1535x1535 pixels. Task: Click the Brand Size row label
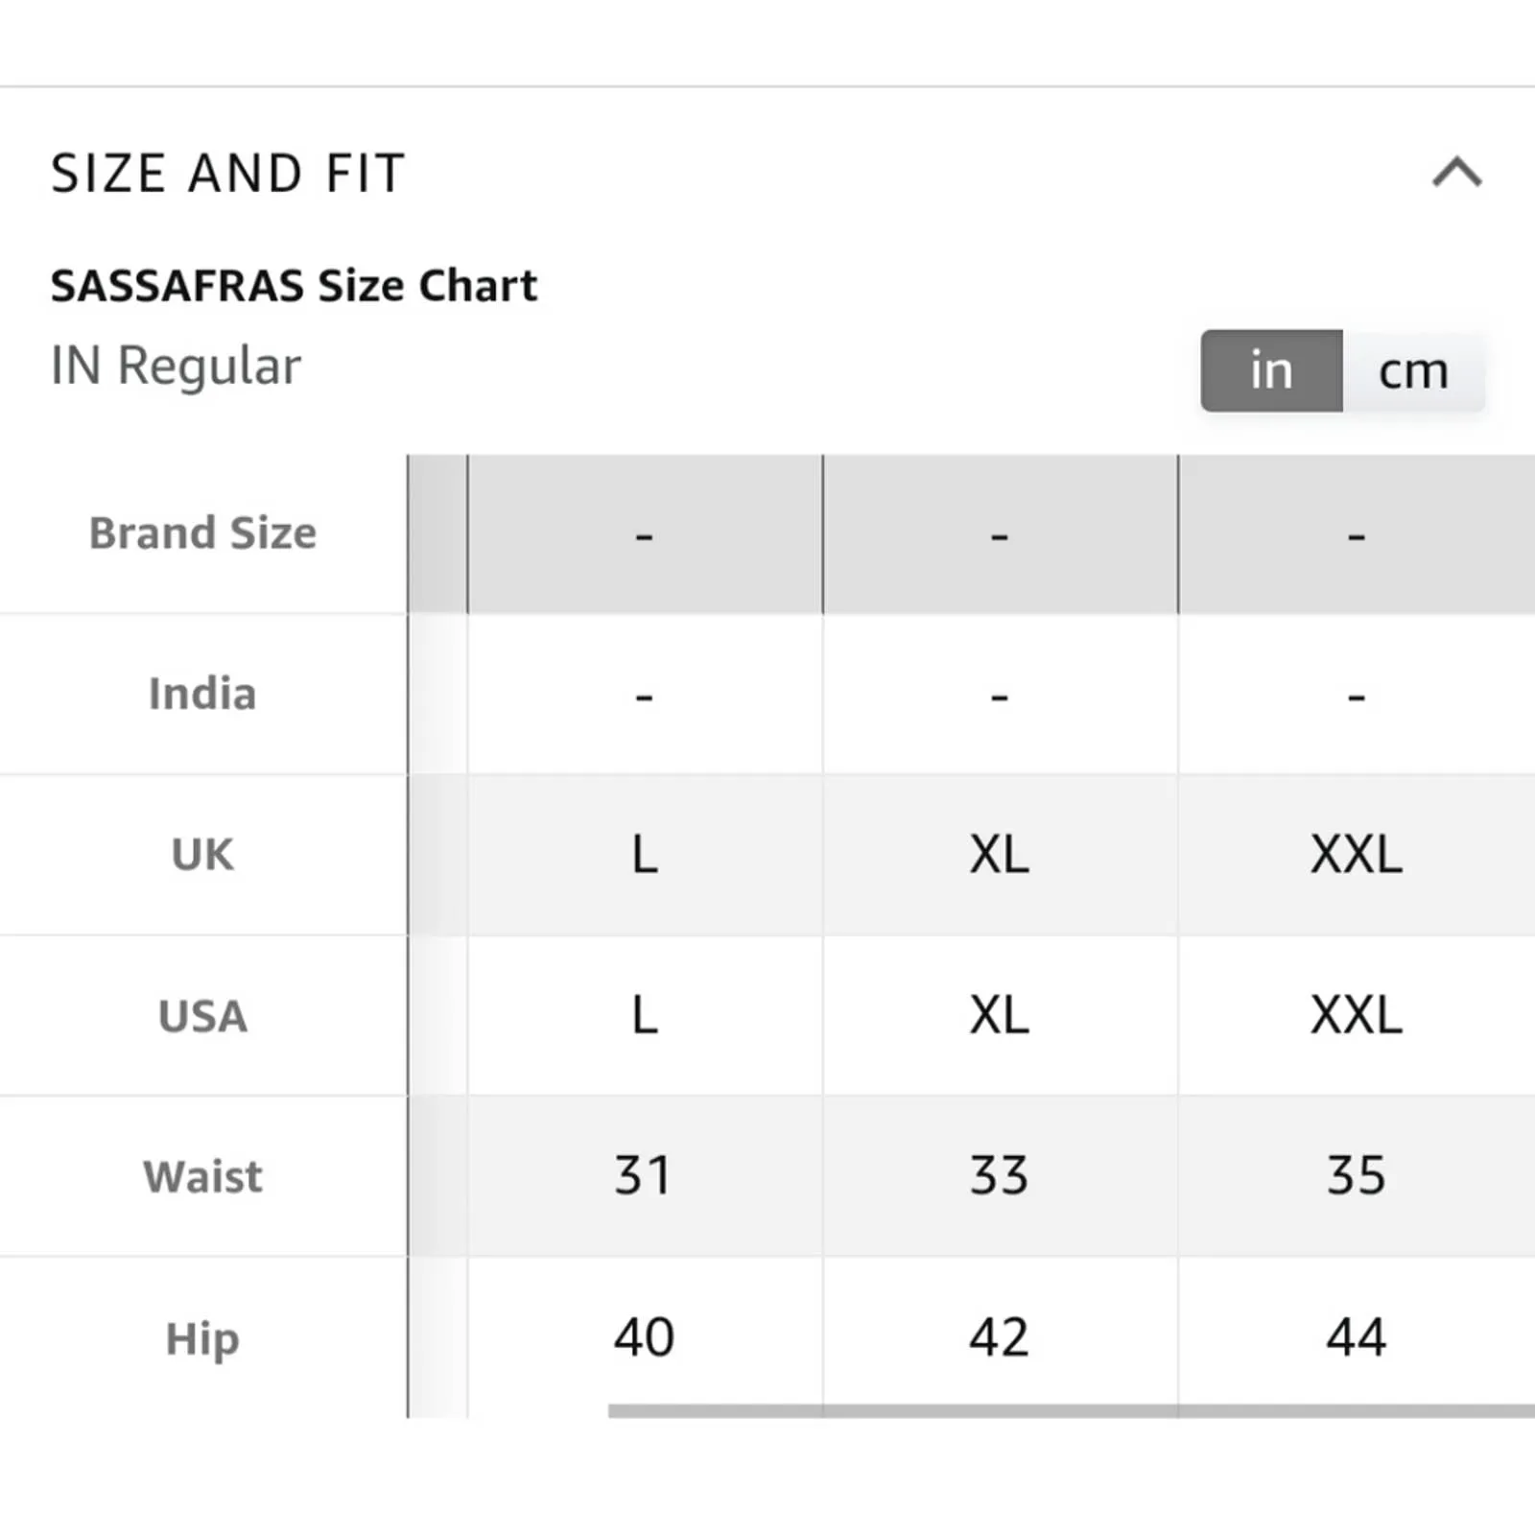(x=202, y=533)
